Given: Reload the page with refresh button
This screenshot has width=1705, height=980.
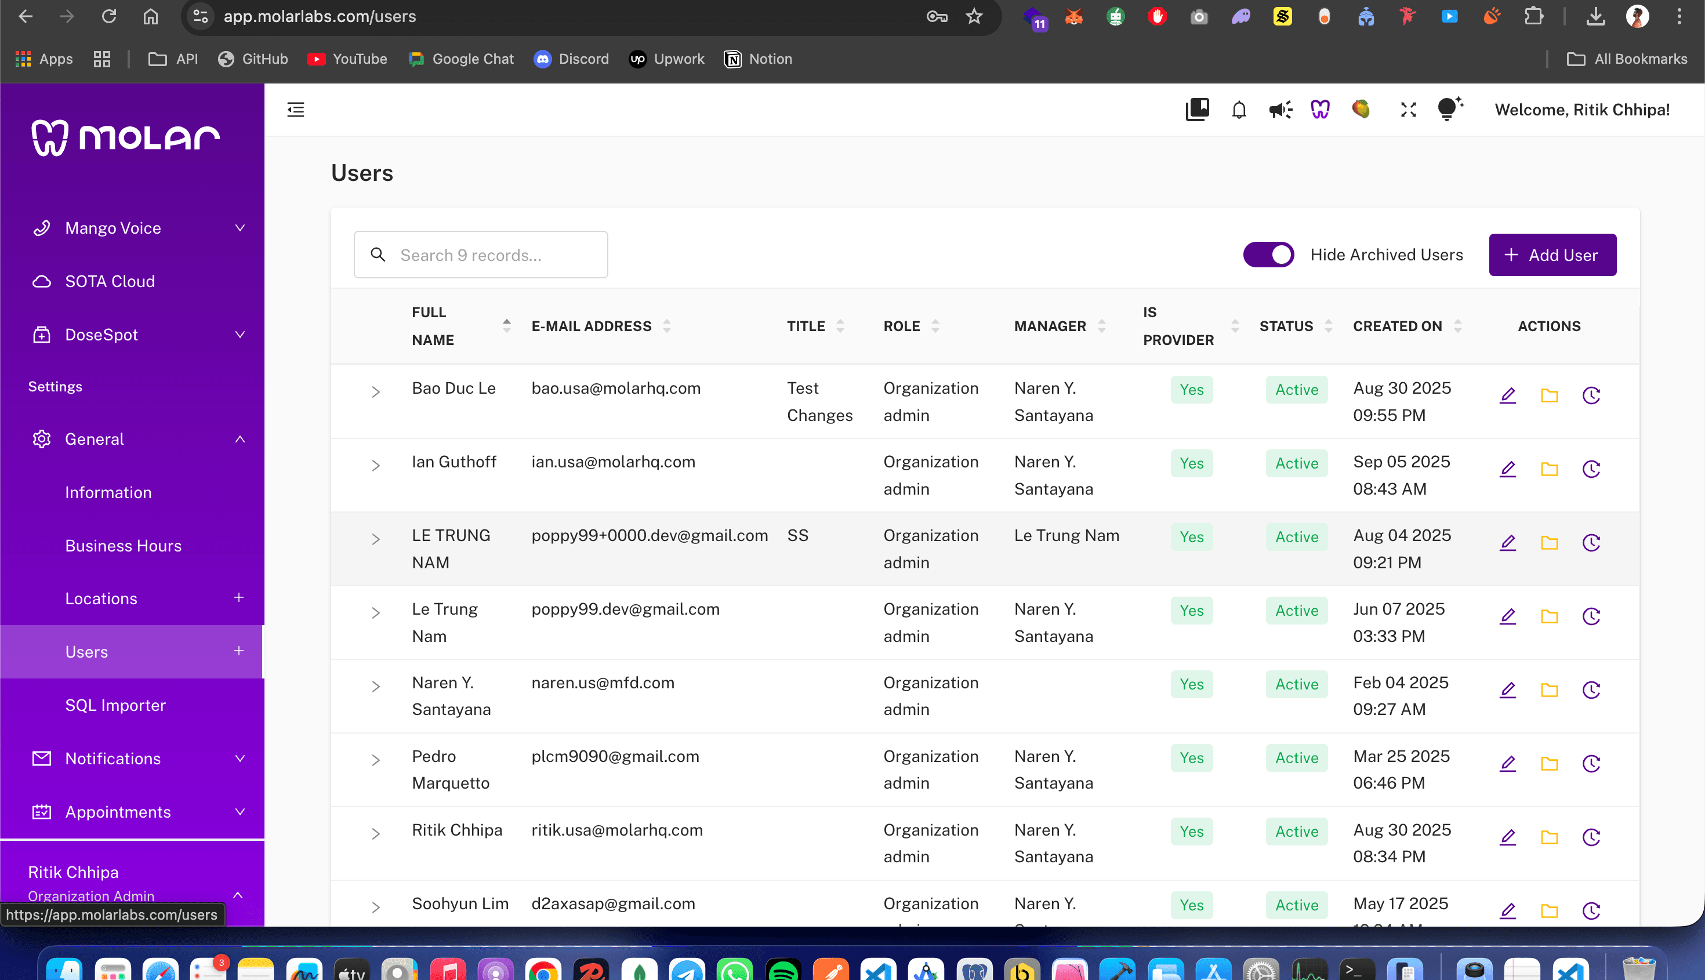Looking at the screenshot, I should pos(108,16).
